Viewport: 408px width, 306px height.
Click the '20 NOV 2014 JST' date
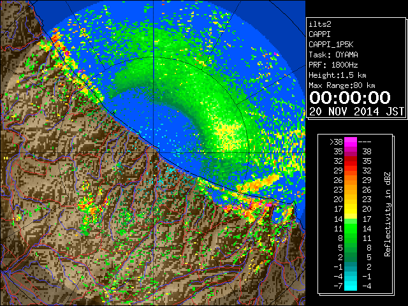[356, 112]
